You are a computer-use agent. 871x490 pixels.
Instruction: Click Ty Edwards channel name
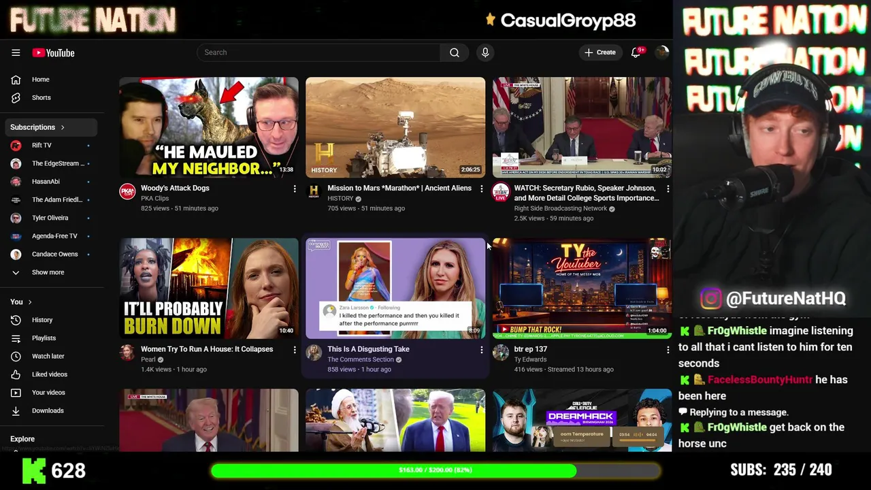(x=530, y=359)
